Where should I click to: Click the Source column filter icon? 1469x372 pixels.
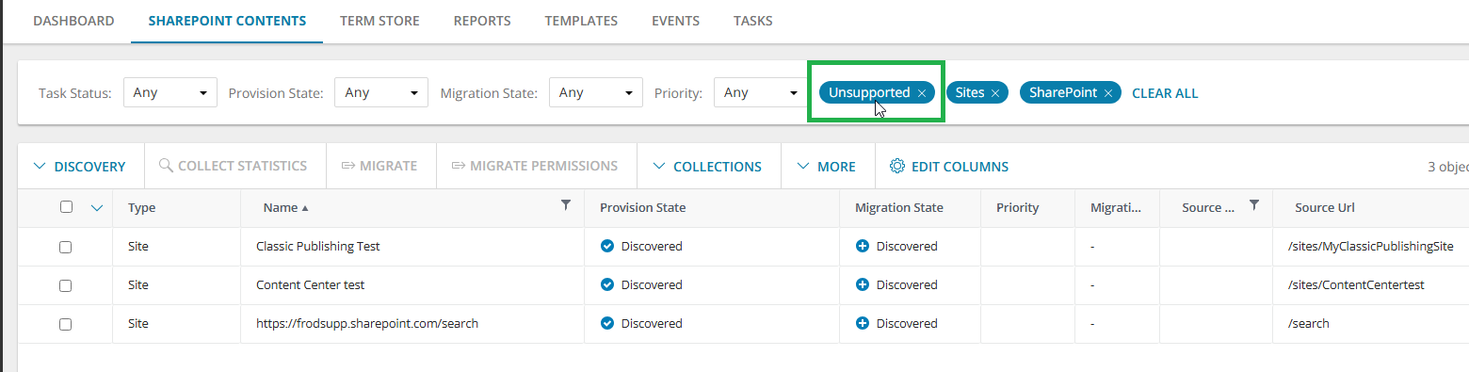pyautogui.click(x=1253, y=204)
